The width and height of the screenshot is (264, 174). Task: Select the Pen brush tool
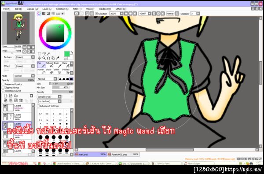[41, 65]
